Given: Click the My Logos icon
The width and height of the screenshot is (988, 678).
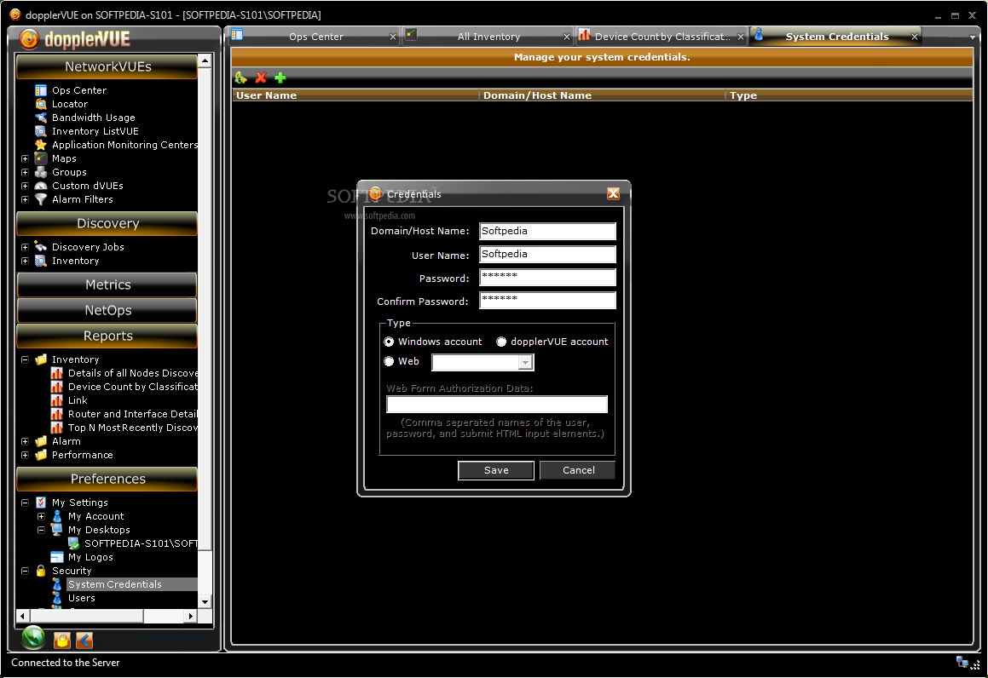Looking at the screenshot, I should pyautogui.click(x=57, y=557).
